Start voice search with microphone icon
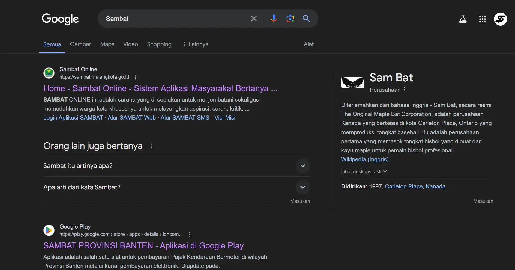The width and height of the screenshot is (515, 270). [274, 19]
